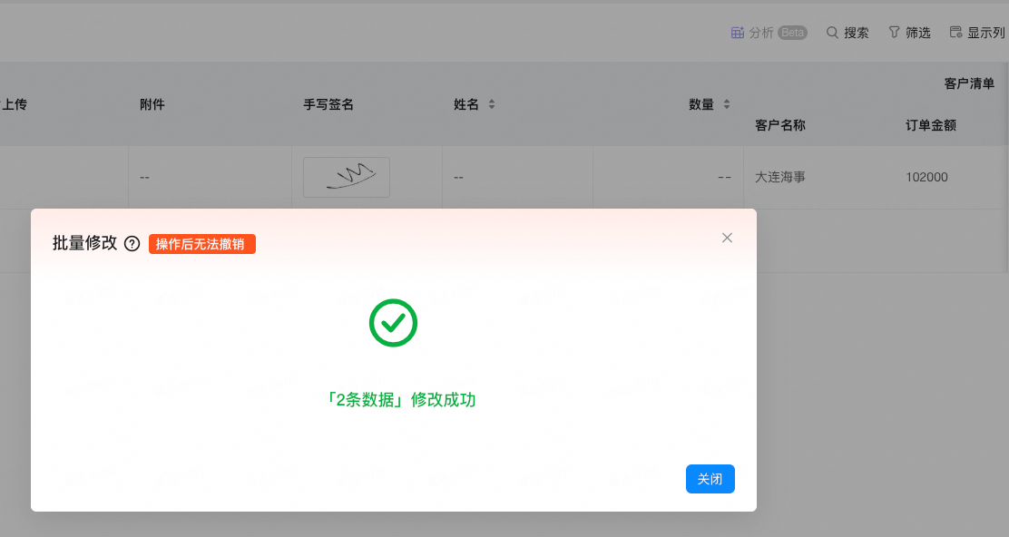
Task: Click the 客户名称 sub-column header
Action: 780,125
